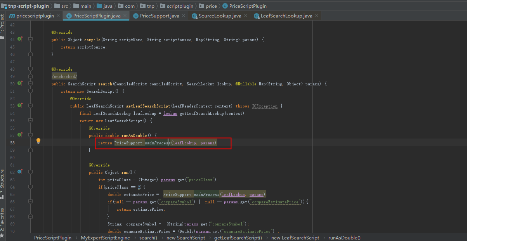
Task: Click runAsDouble() in bottom breadcrumbs
Action: point(344,238)
